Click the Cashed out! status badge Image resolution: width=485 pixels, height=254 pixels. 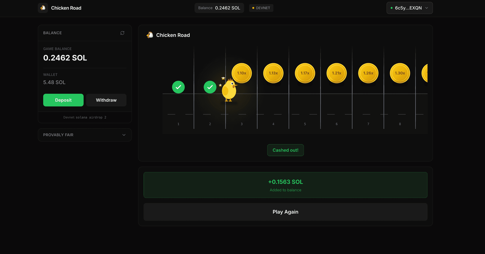285,150
